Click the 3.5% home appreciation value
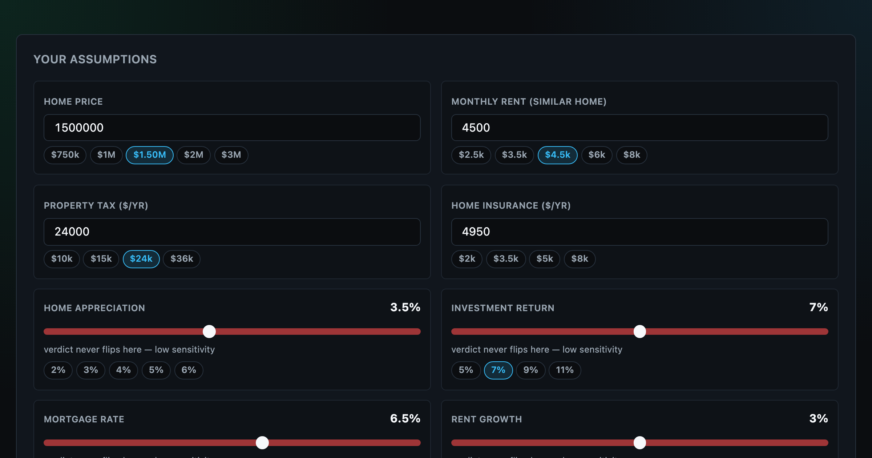Screen dimensions: 872x458 click(x=405, y=308)
